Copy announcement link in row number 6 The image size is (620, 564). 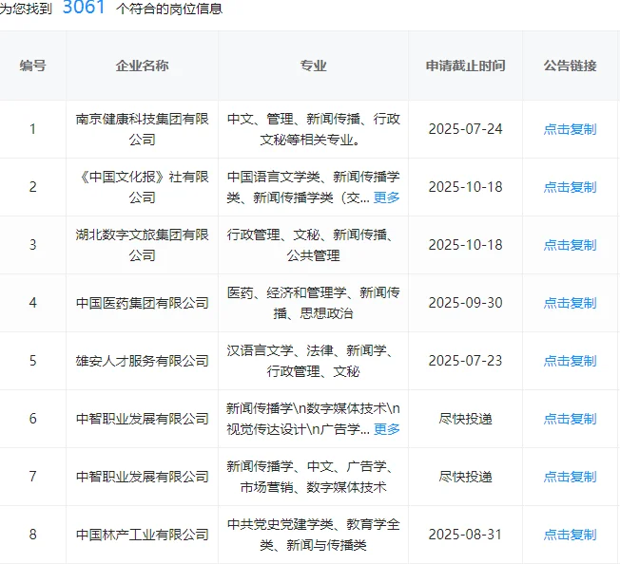570,419
